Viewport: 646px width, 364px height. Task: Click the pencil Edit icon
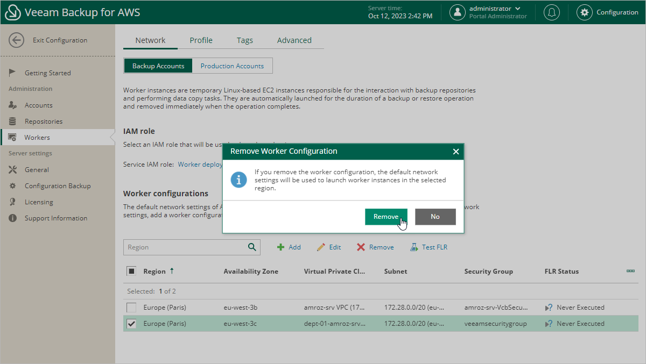(321, 247)
